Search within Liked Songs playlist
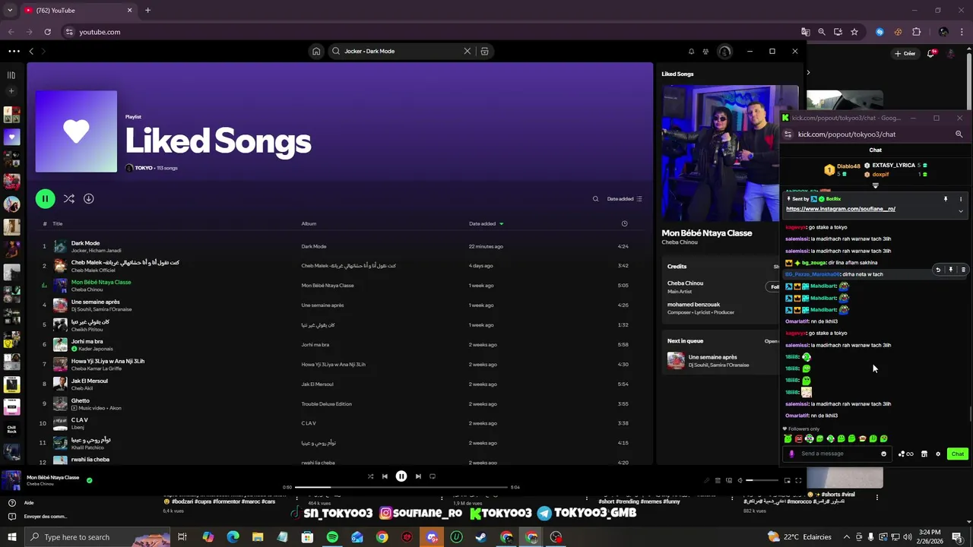The image size is (973, 547). [595, 198]
